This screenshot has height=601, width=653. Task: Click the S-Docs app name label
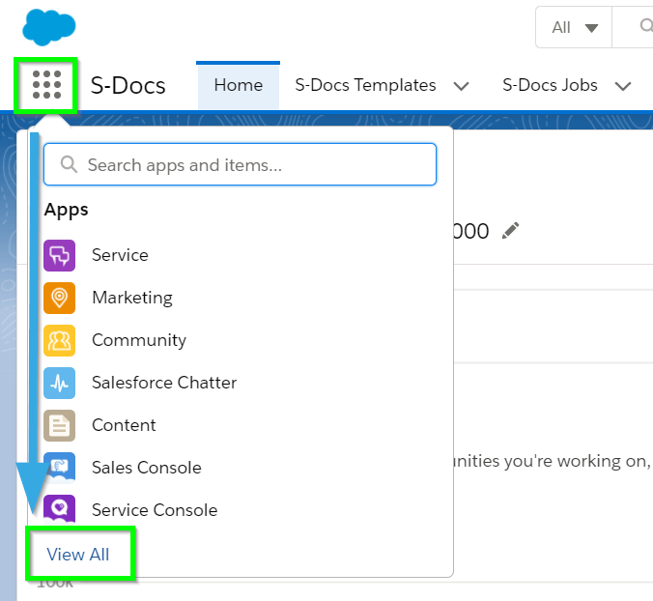pyautogui.click(x=128, y=85)
